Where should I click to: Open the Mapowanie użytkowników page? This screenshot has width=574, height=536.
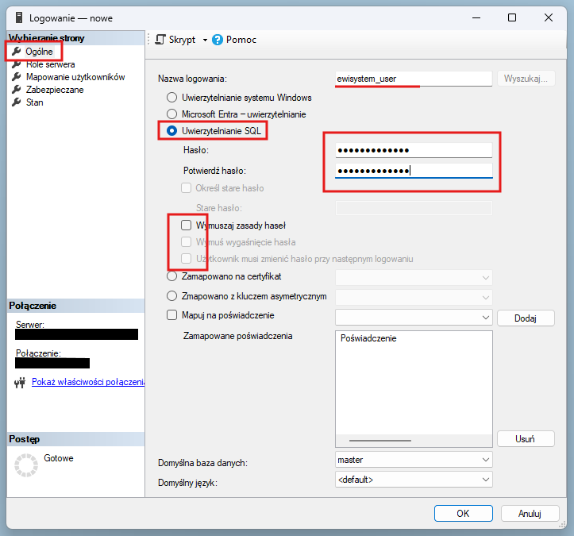pos(75,77)
